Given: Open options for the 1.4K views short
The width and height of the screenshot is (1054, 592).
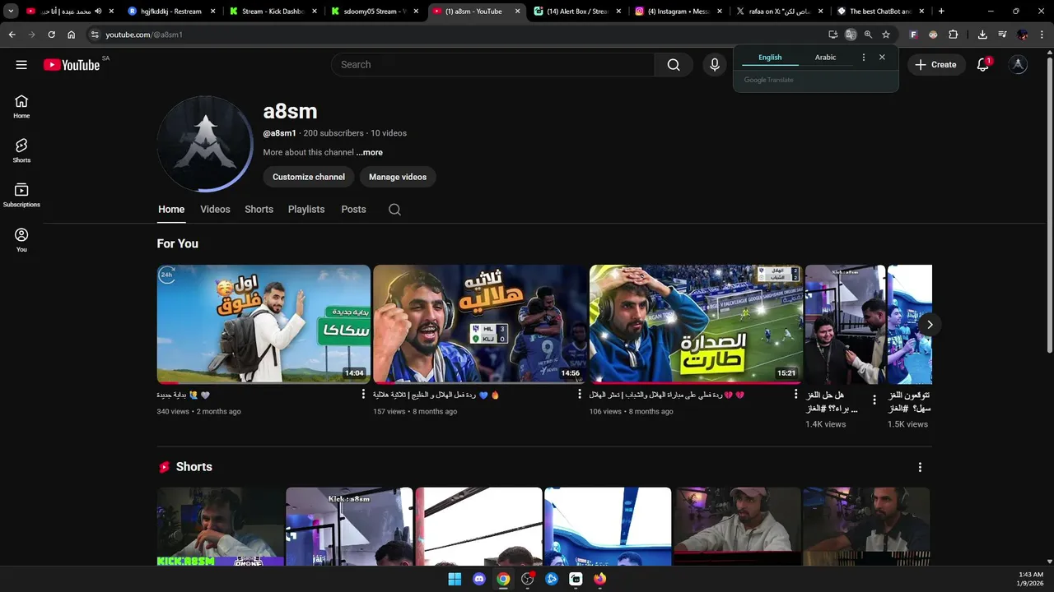Looking at the screenshot, I should pyautogui.click(x=874, y=400).
